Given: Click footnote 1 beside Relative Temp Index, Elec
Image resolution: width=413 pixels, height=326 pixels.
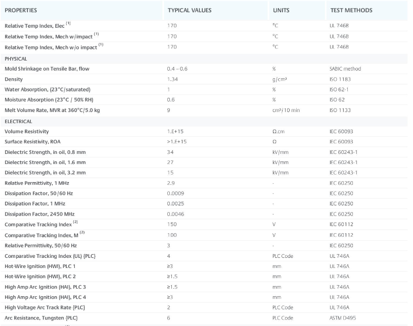Looking at the screenshot, I should tap(68, 23).
